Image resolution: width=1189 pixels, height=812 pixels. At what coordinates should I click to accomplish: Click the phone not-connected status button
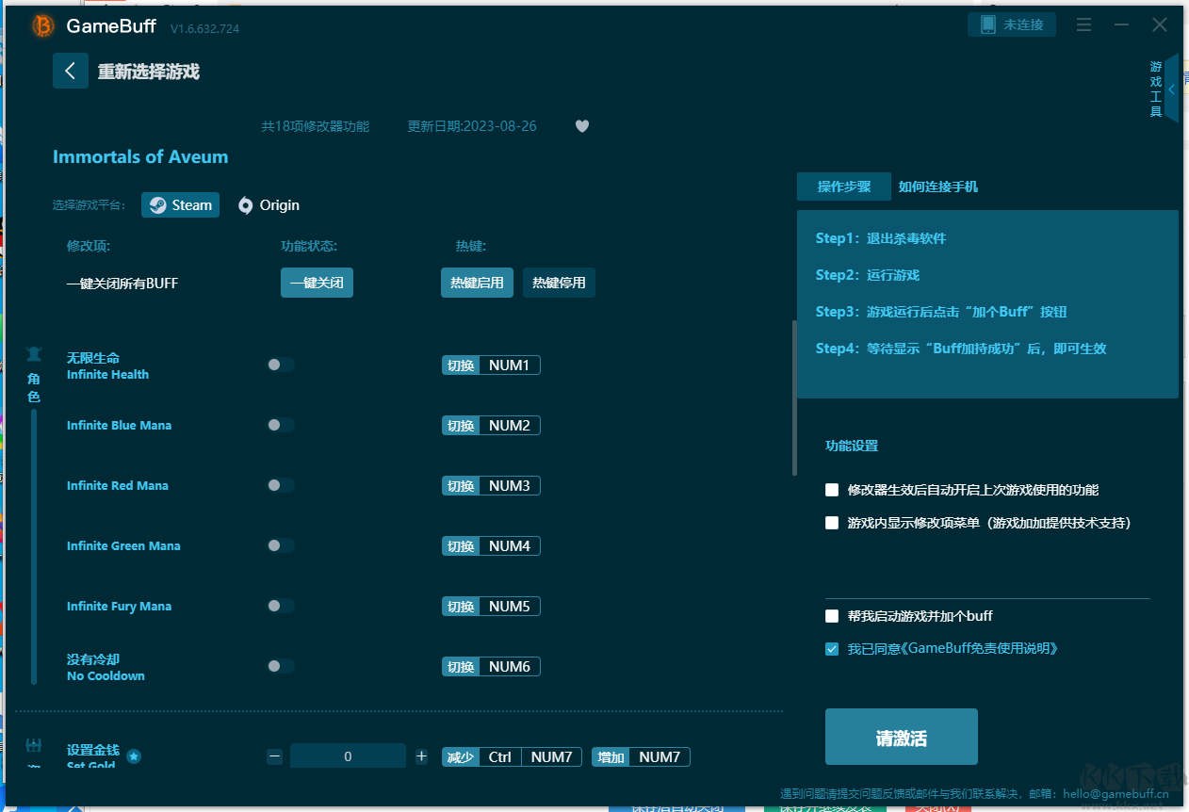click(x=1012, y=24)
